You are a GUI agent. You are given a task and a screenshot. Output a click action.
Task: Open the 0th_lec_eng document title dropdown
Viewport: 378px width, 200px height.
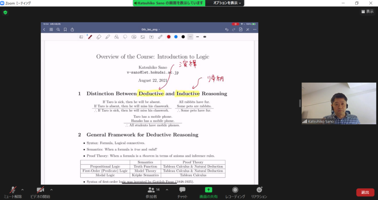[151, 29]
